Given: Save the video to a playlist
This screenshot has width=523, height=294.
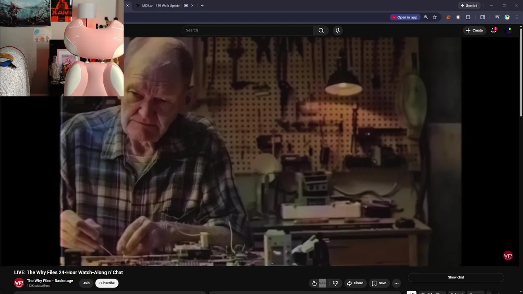Looking at the screenshot, I should 379,283.
